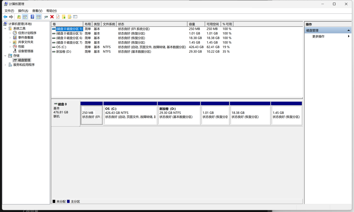Click the yellow folder with green arrow icon
The image size is (354, 212).
[64, 17]
